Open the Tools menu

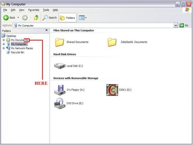point(46,10)
